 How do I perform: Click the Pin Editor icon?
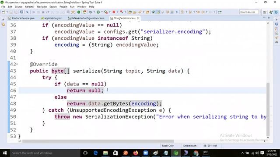click(220, 12)
